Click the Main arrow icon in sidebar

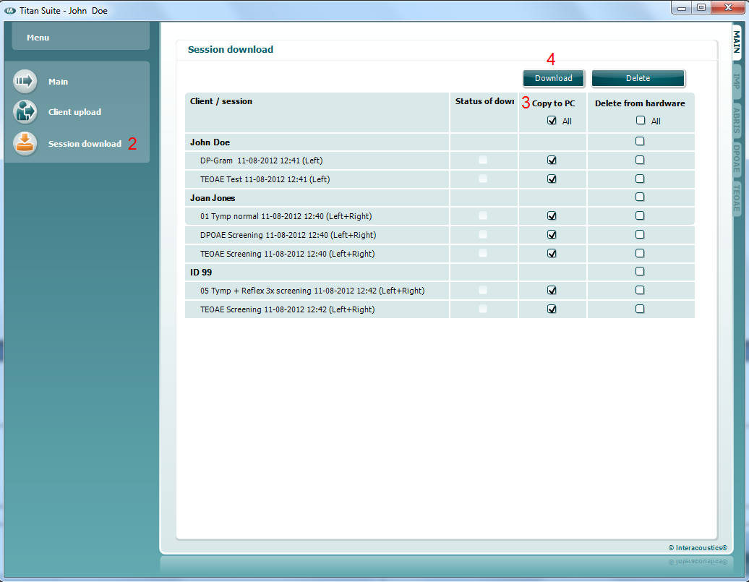tap(25, 81)
